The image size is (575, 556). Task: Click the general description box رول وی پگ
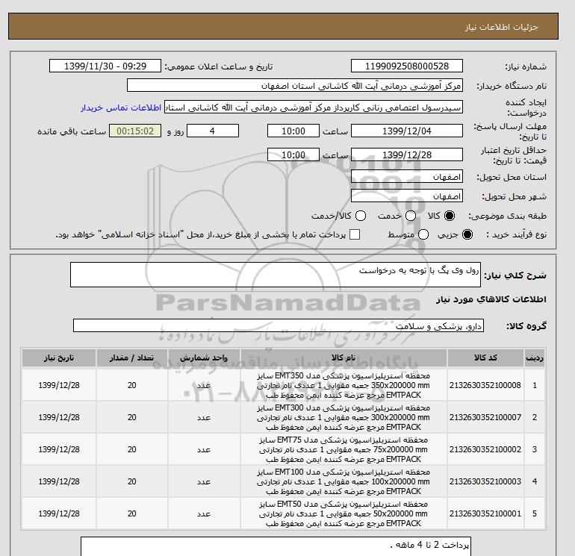point(276,275)
